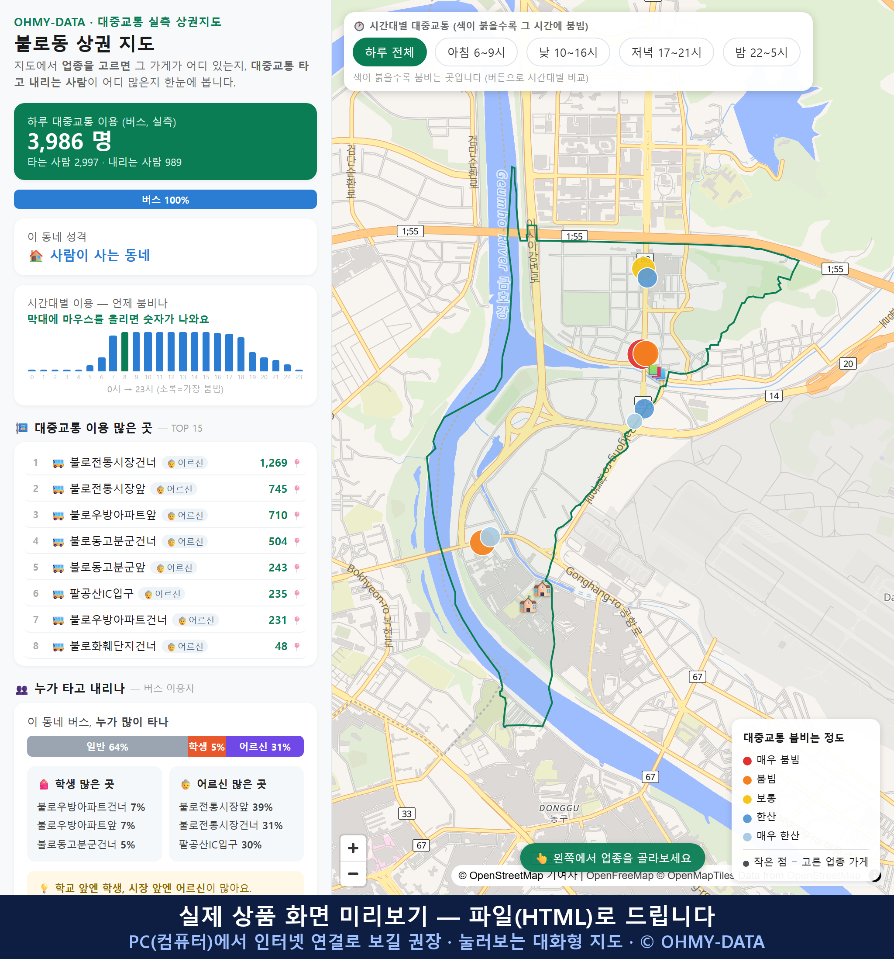
Task: Click the green peak-hour bar at 8시
Action: click(125, 351)
